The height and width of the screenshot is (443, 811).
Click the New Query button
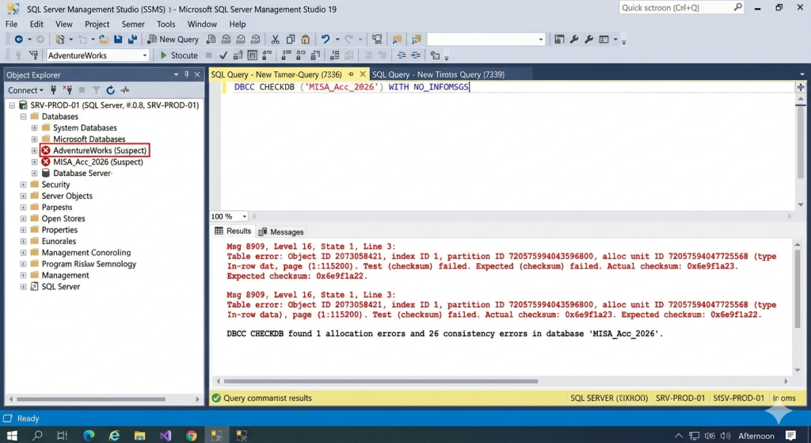coord(173,40)
